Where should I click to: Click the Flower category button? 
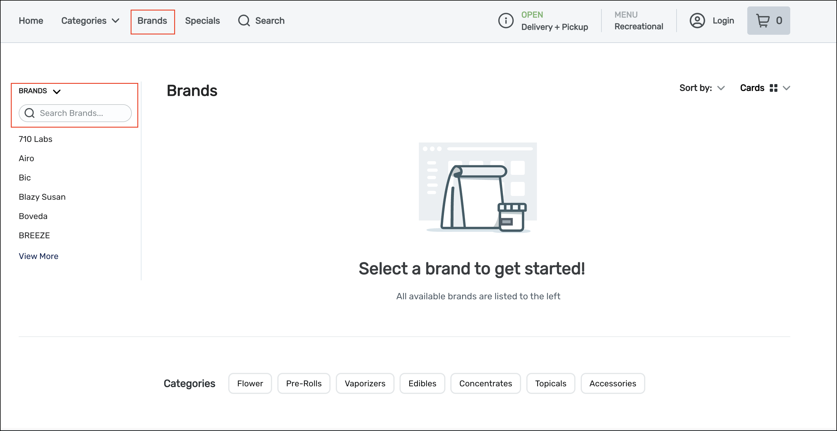(x=250, y=383)
